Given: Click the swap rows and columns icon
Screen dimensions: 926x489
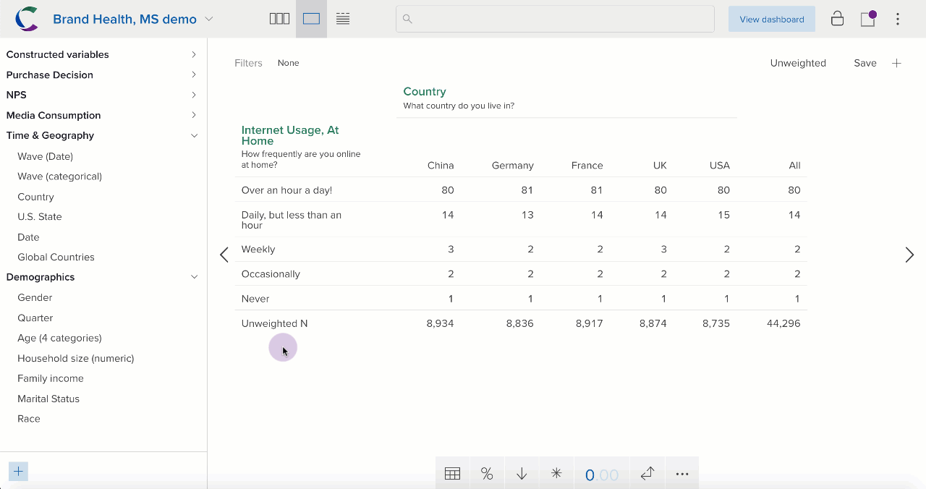Looking at the screenshot, I should (x=647, y=474).
